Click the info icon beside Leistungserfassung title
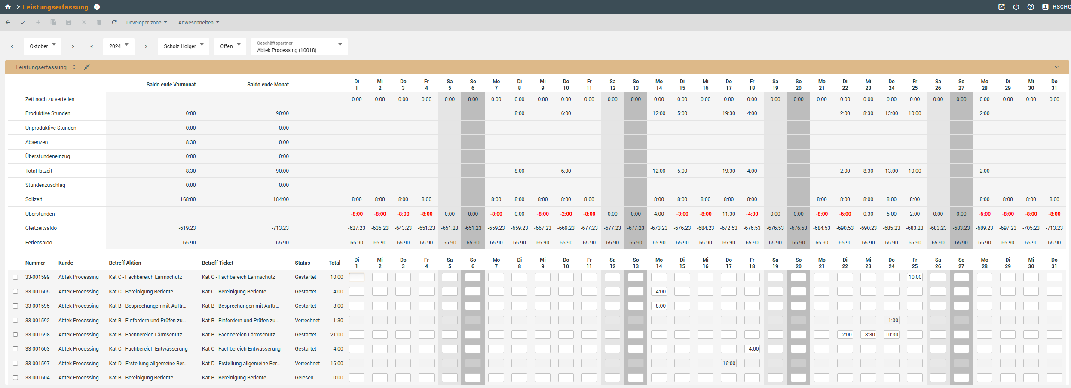This screenshot has height=388, width=1071. (97, 7)
